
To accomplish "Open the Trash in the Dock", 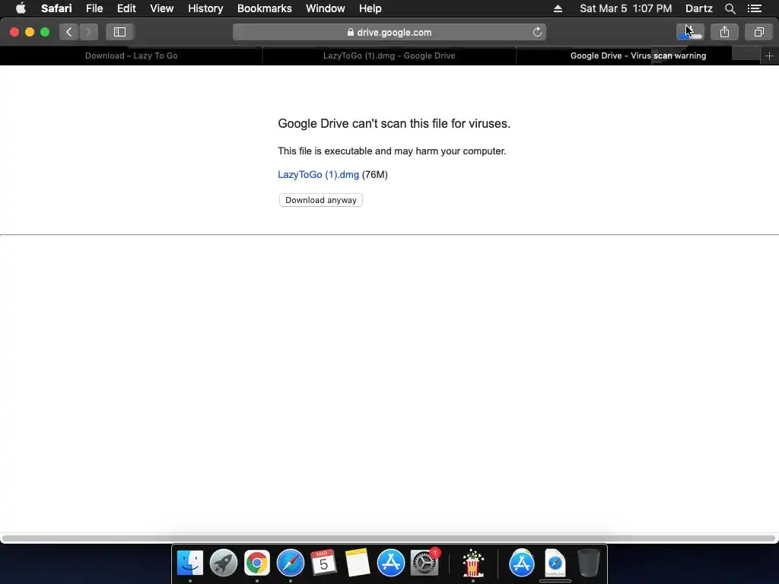I will [589, 563].
